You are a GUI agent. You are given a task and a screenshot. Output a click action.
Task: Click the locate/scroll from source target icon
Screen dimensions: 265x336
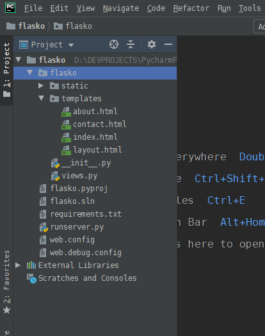coord(114,45)
